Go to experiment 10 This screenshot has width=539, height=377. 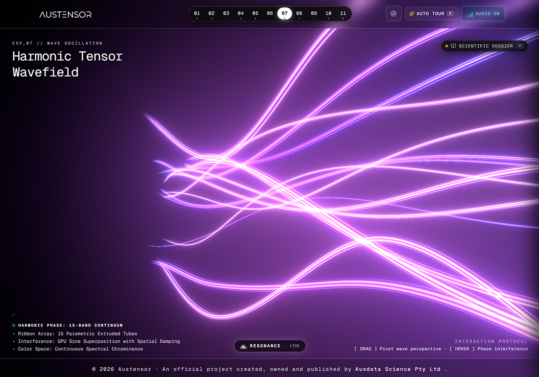pyautogui.click(x=328, y=13)
